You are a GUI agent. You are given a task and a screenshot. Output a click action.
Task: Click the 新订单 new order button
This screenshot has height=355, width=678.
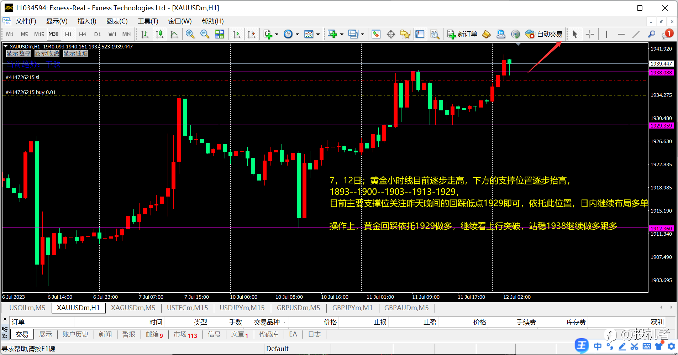tap(462, 34)
